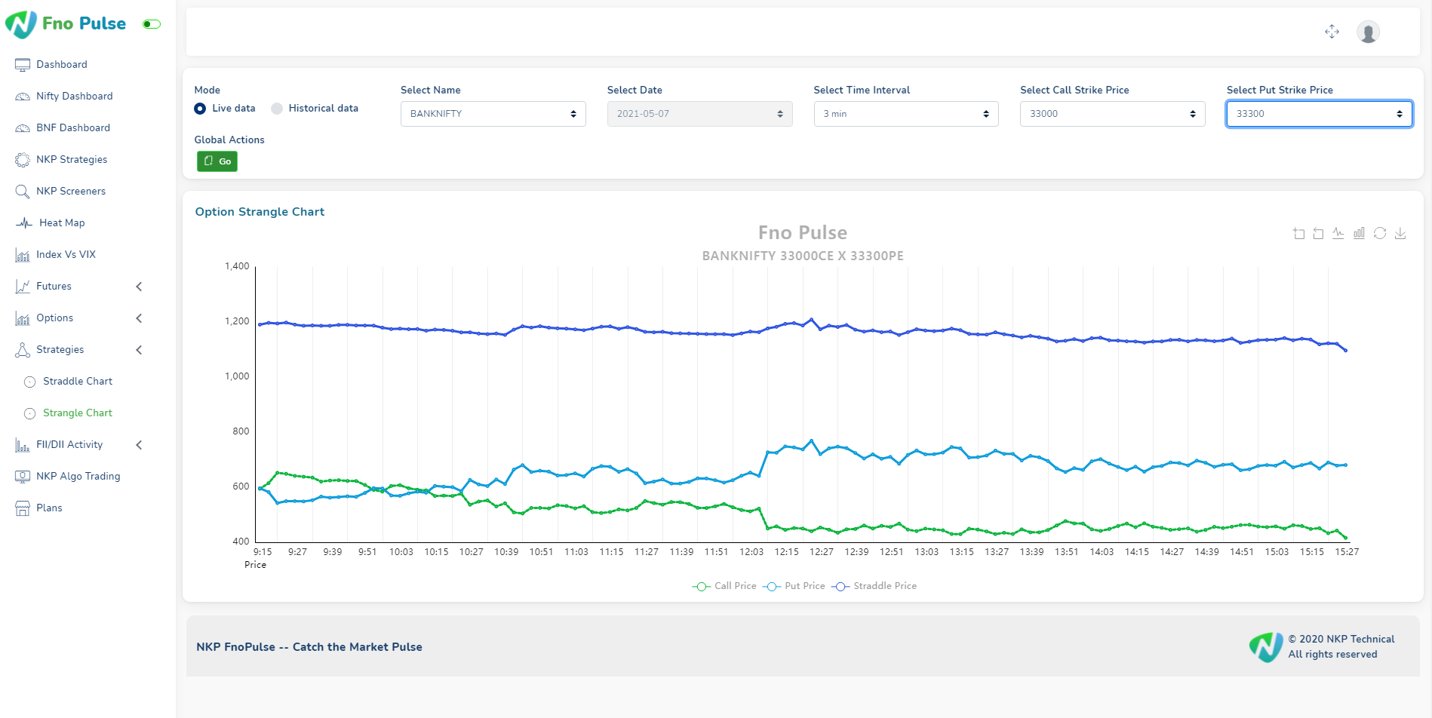Click the Options bar chart icon
The width and height of the screenshot is (1432, 718).
tap(23, 318)
